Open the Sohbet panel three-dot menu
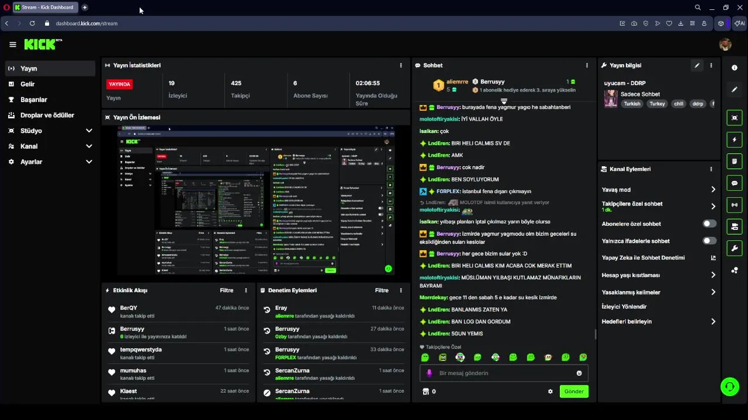The image size is (748, 420). tap(587, 65)
